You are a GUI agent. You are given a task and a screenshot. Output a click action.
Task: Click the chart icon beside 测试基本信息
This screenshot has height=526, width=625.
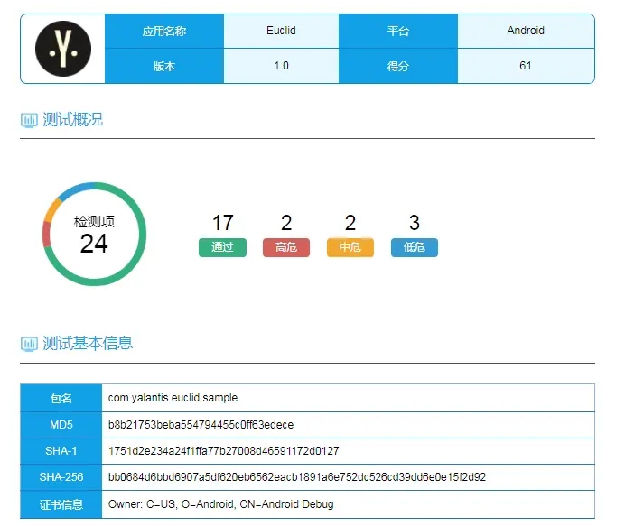click(29, 344)
